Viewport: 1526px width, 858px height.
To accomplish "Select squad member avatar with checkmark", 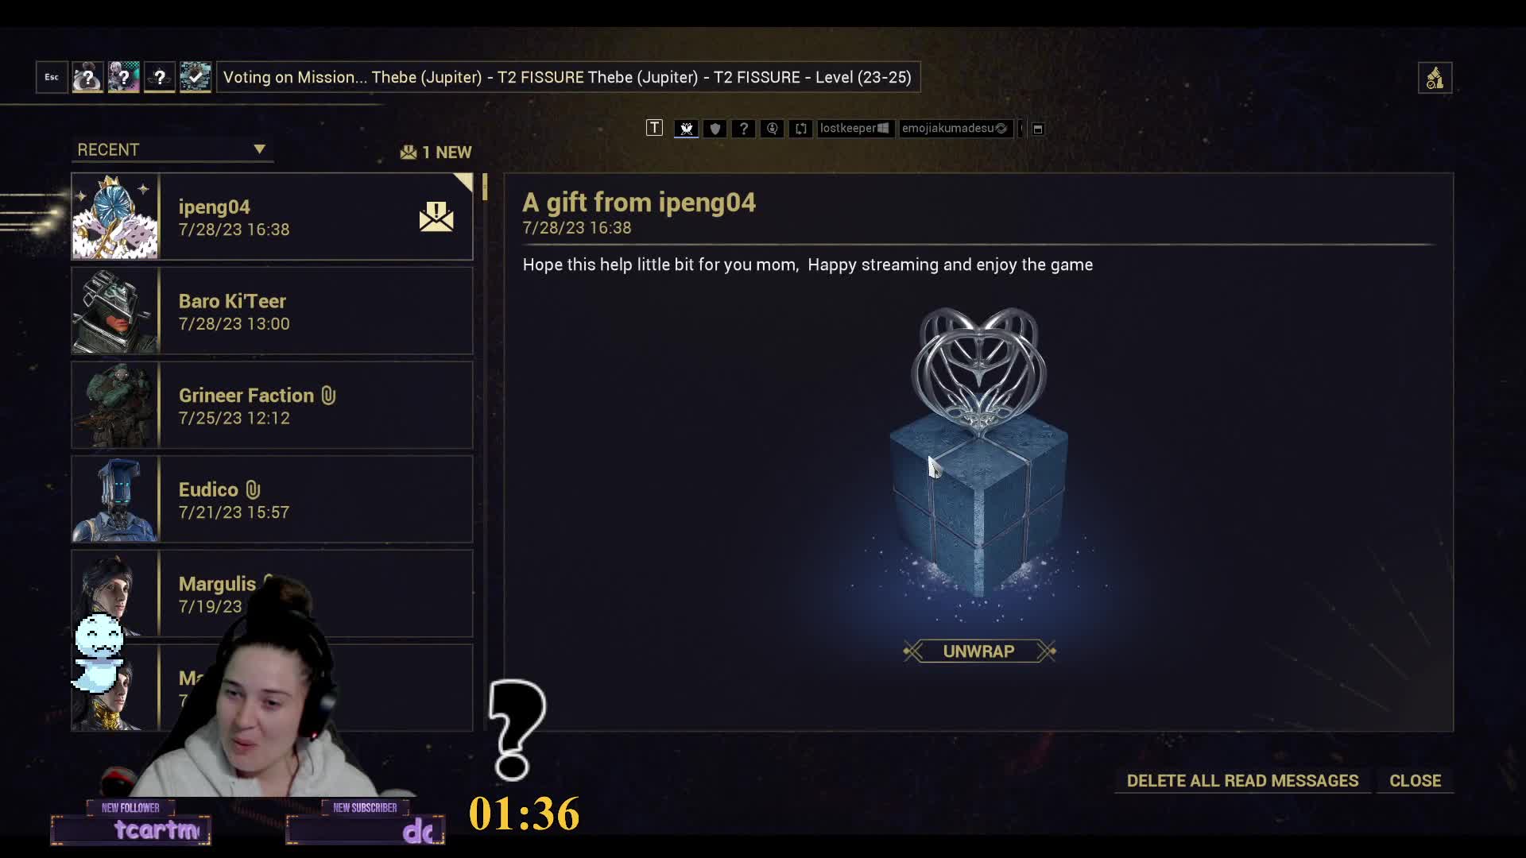I will 196,77.
